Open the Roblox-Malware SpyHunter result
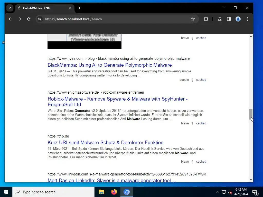Viewport: 263px width, 197px height. tap(118, 102)
